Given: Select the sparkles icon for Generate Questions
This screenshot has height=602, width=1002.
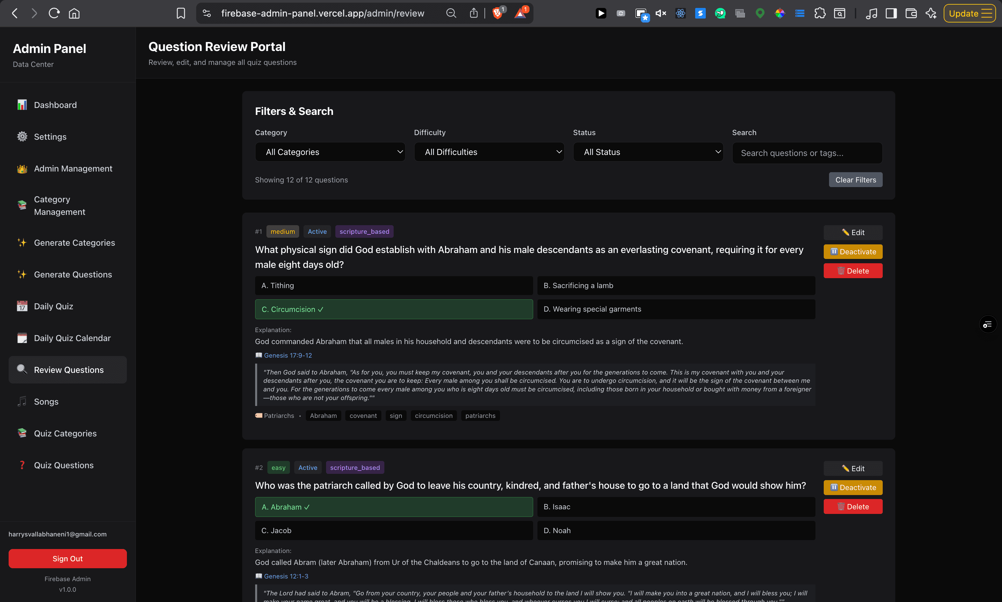Looking at the screenshot, I should click(x=22, y=274).
